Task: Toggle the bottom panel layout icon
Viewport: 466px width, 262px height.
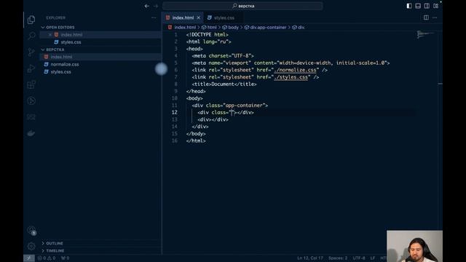Action: 418,6
